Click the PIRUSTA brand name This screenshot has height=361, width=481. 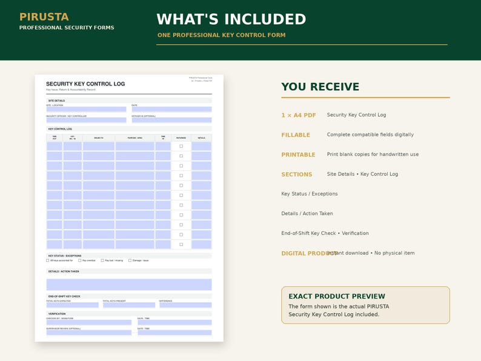[x=44, y=17]
